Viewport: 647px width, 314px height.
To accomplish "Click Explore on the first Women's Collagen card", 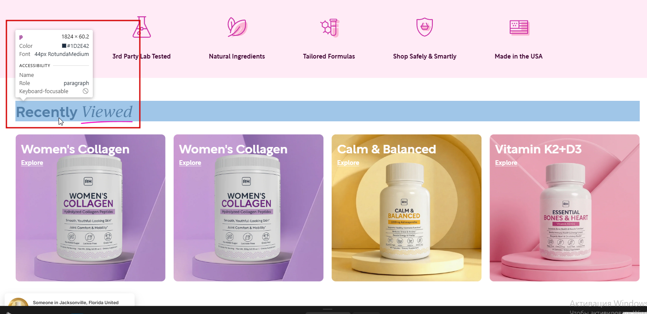I will click(x=32, y=163).
